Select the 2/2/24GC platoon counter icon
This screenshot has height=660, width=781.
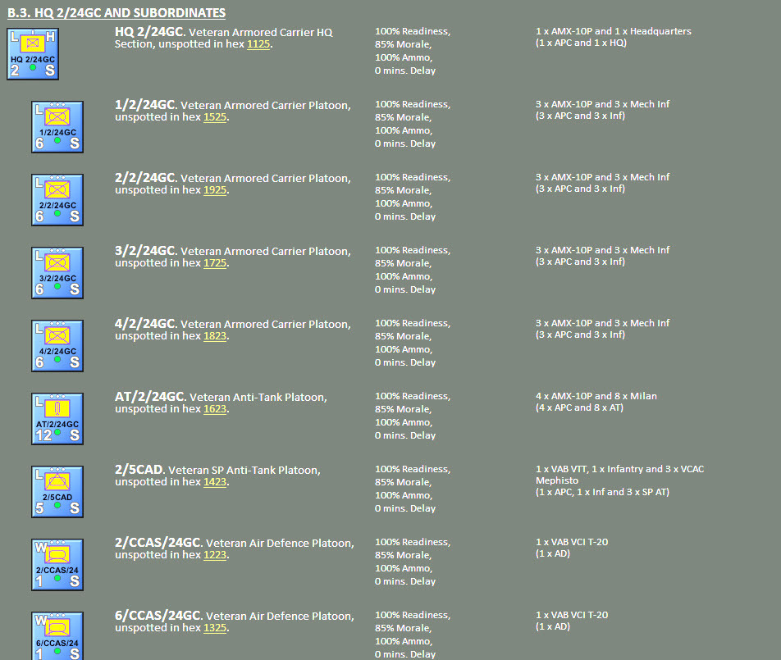point(57,199)
